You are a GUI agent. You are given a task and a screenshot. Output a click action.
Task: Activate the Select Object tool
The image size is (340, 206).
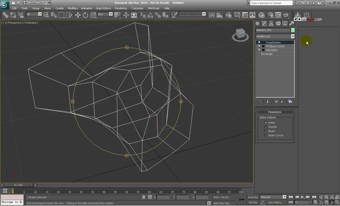(x=46, y=15)
